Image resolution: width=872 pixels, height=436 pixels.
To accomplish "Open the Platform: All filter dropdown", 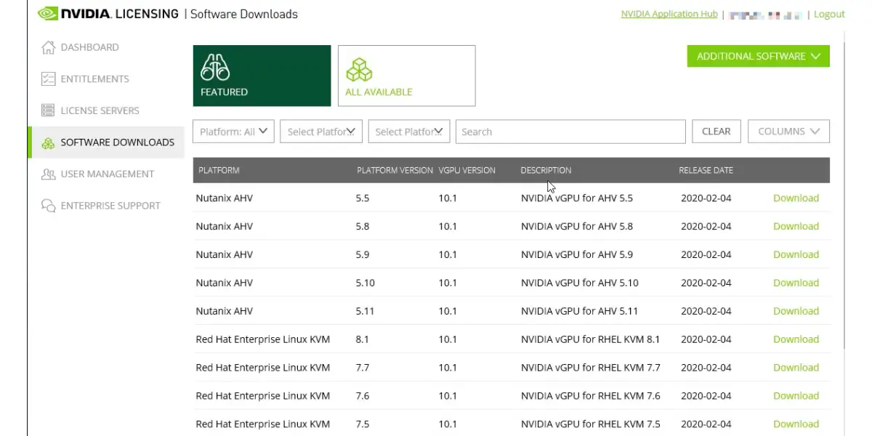I will (x=233, y=132).
